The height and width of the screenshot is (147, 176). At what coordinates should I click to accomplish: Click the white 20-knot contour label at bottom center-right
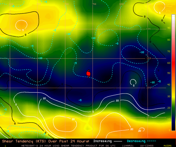(x=131, y=129)
